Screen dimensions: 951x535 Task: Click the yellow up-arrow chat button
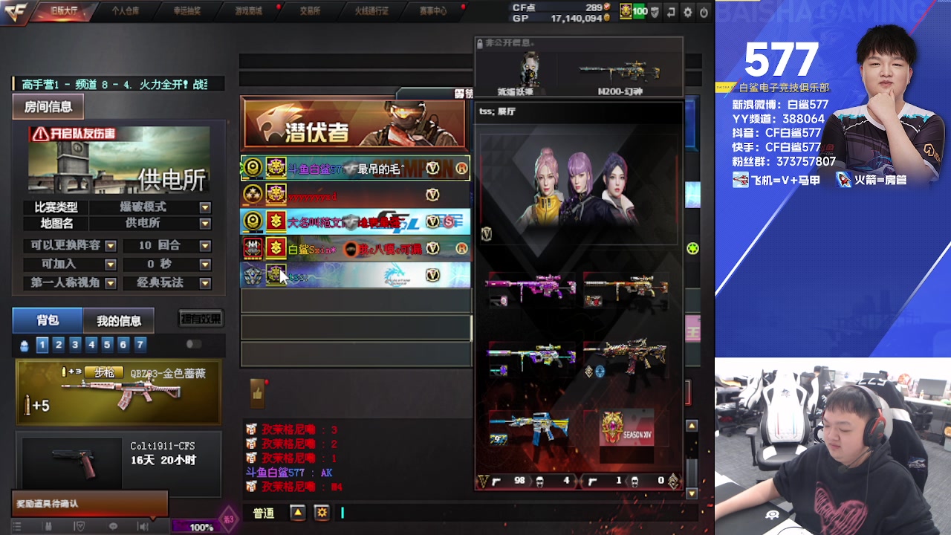click(x=297, y=513)
